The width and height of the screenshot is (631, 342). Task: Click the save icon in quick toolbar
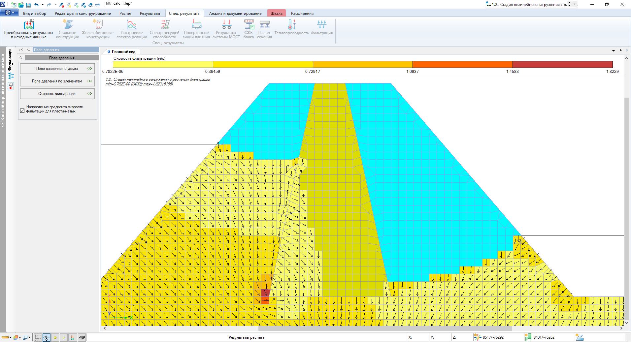coord(28,5)
